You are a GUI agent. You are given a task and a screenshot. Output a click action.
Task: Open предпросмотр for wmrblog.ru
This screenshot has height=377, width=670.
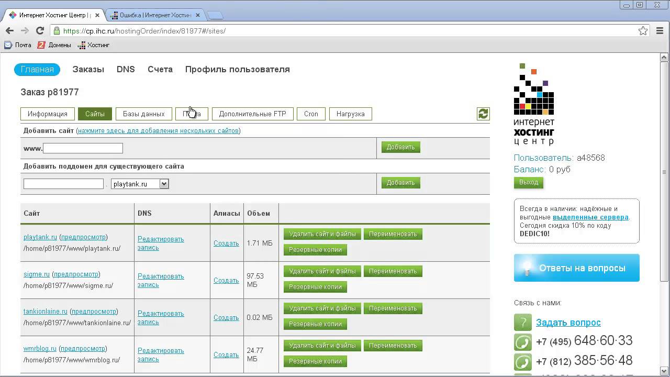[83, 349]
